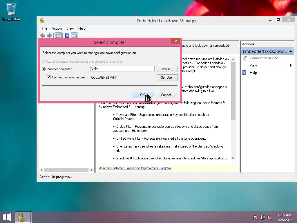This screenshot has height=223, width=297.
Task: Open the Help menu
Action: tap(82, 28)
